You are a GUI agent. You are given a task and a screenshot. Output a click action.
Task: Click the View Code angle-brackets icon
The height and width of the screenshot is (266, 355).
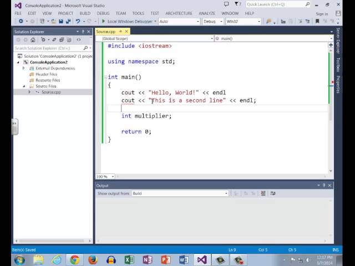[79, 40]
